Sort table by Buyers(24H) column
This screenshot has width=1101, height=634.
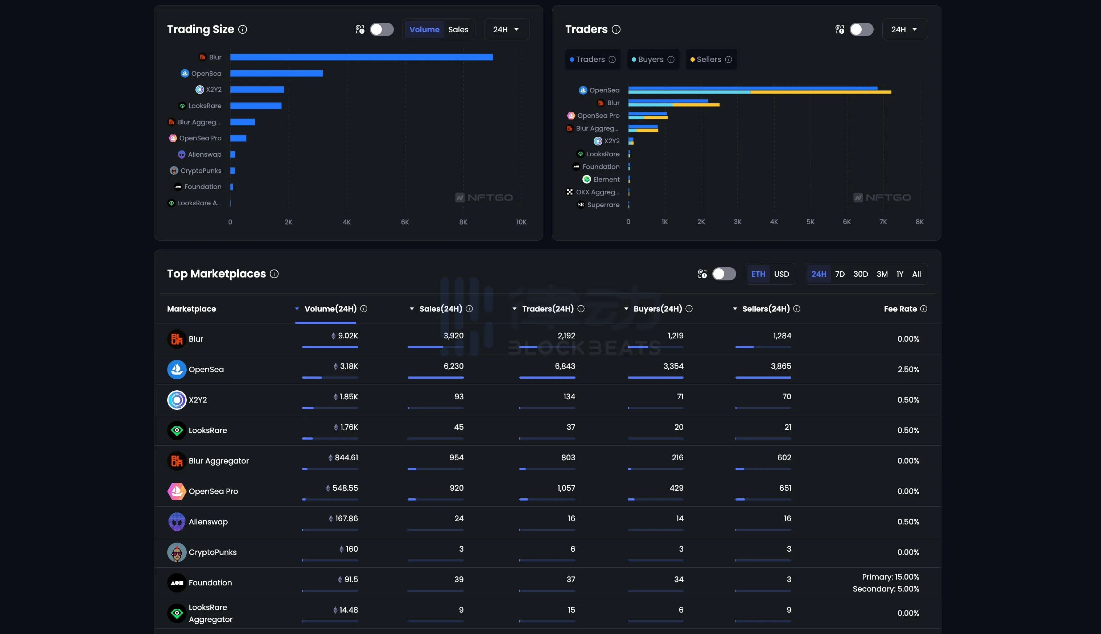pyautogui.click(x=657, y=309)
